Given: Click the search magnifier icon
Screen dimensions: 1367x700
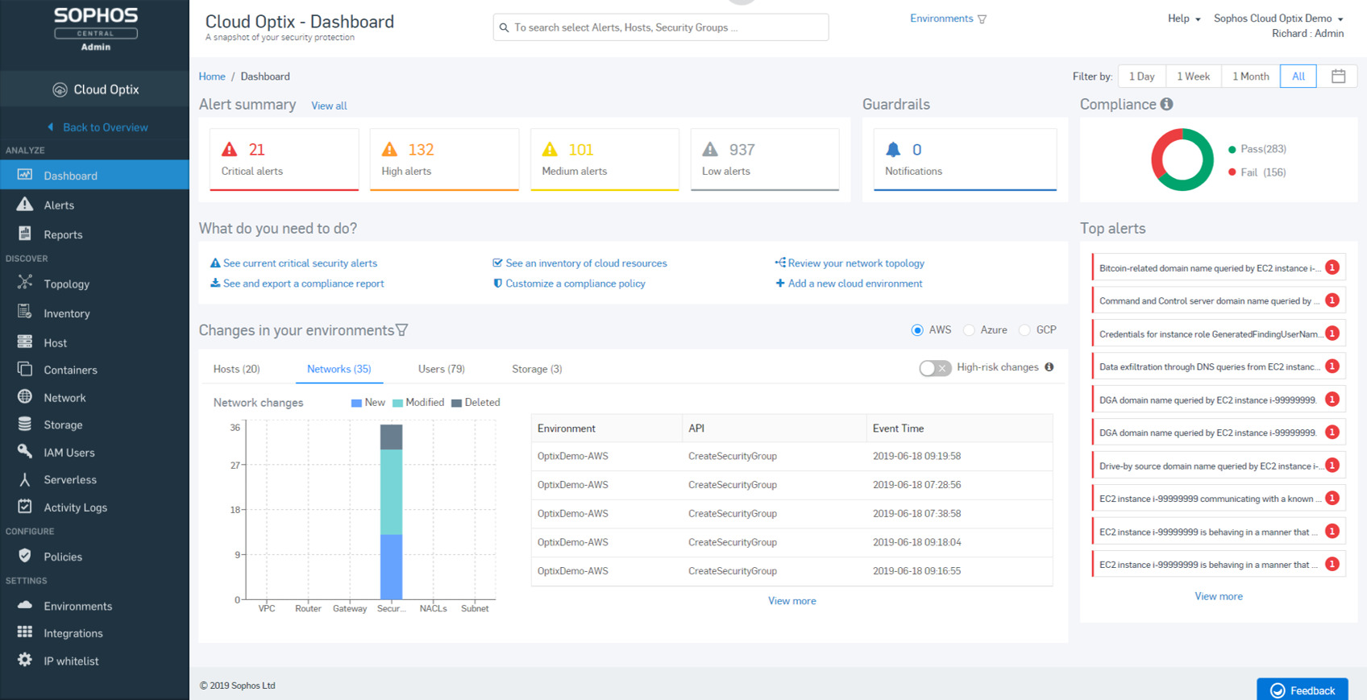Looking at the screenshot, I should pyautogui.click(x=504, y=27).
